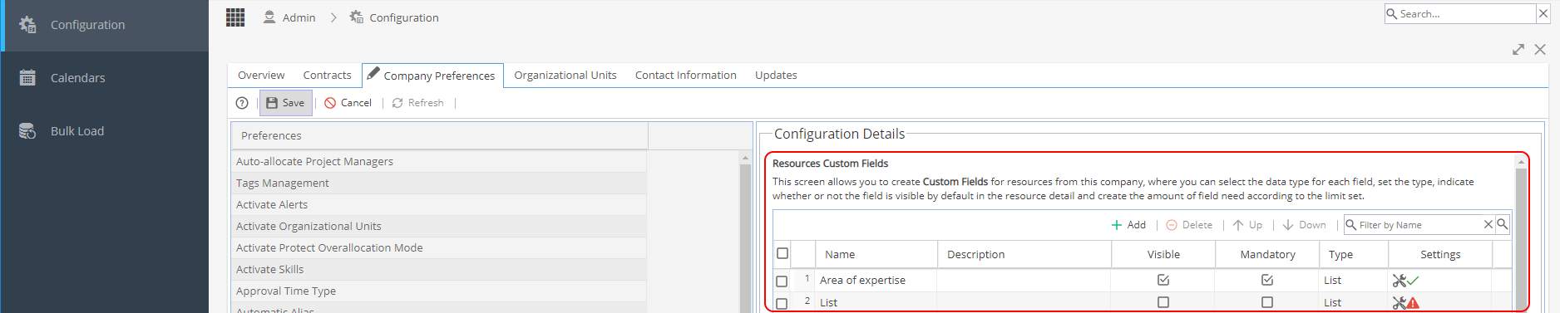Select all custom fields header checkbox
The height and width of the screenshot is (313, 1560).
click(x=782, y=253)
